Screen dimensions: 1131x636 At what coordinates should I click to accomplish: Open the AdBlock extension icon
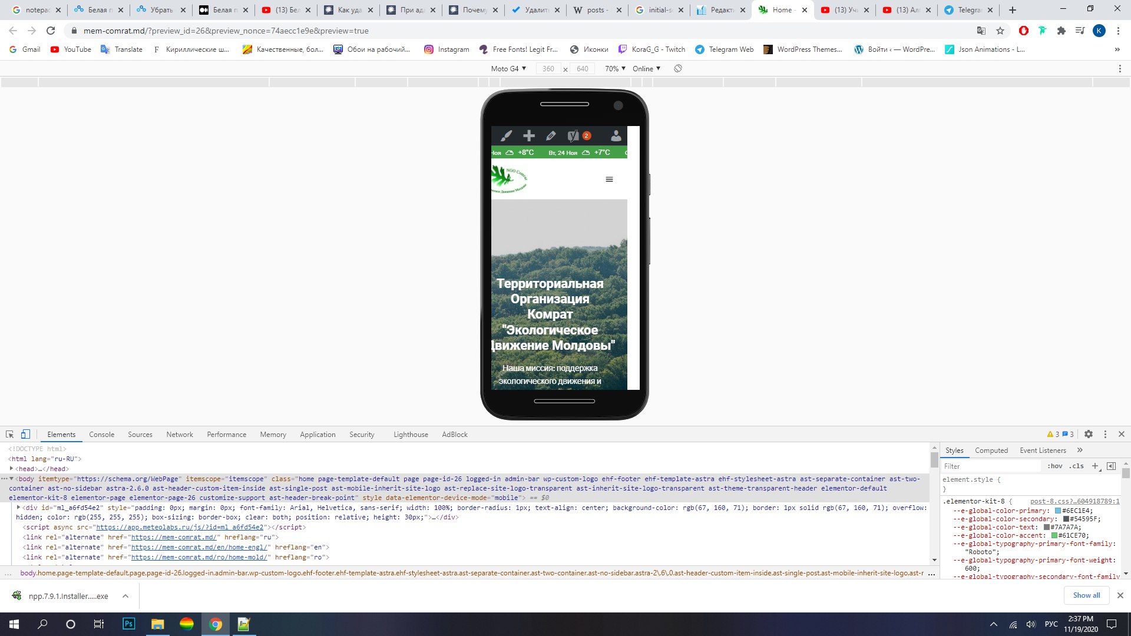1024,31
